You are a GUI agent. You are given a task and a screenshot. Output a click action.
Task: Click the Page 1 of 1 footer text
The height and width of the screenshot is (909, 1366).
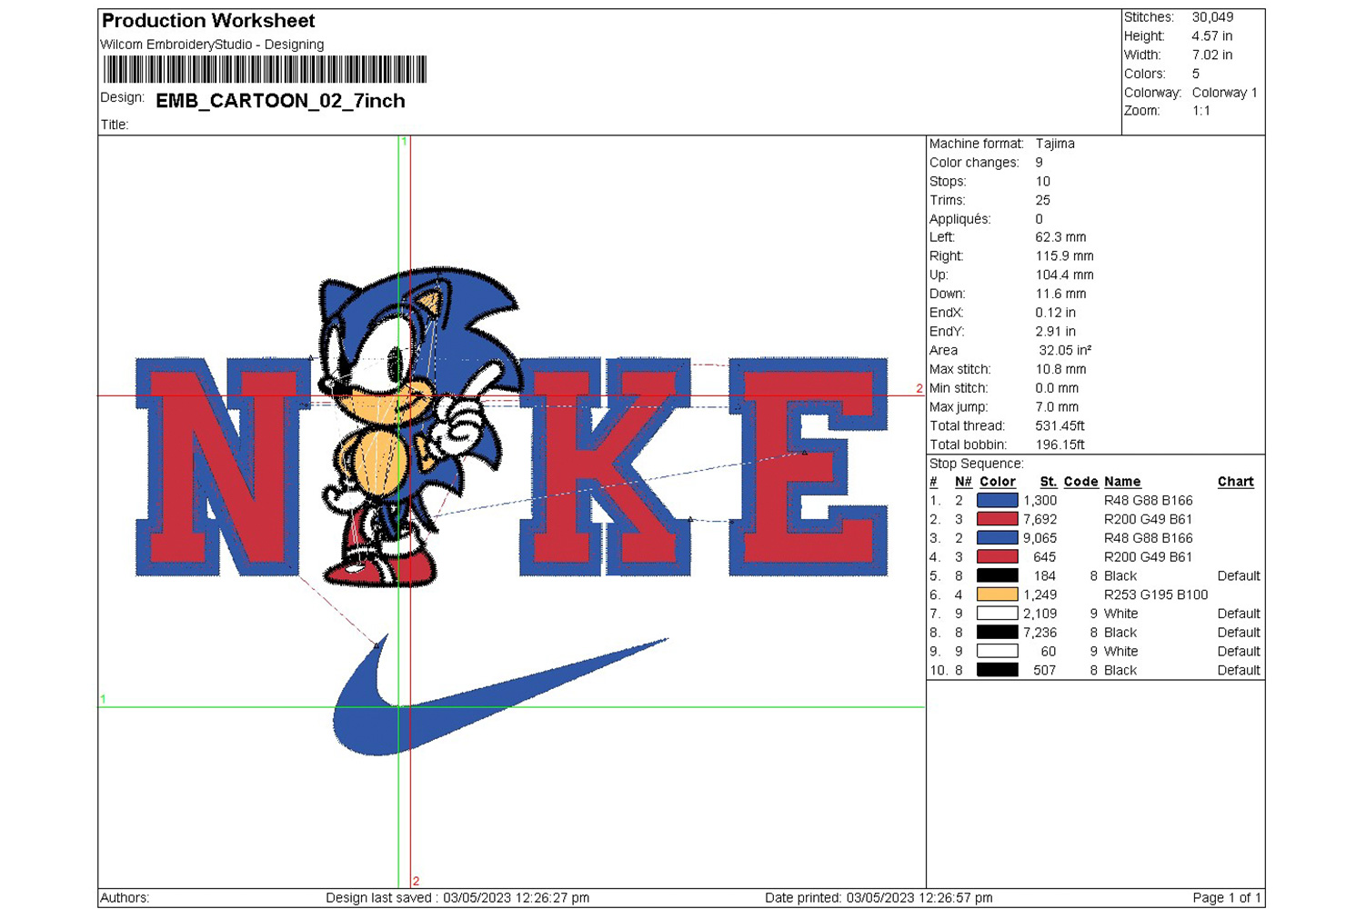[1226, 898]
